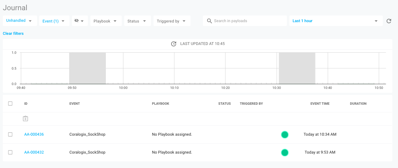Image resolution: width=398 pixels, height=168 pixels.
Task: Click the DURATION column header
Action: pyautogui.click(x=358, y=103)
